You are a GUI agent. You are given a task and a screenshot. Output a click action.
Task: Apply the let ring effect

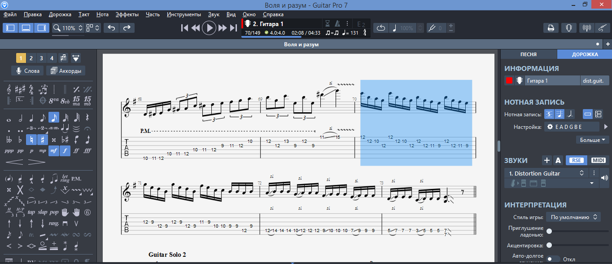[65, 179]
